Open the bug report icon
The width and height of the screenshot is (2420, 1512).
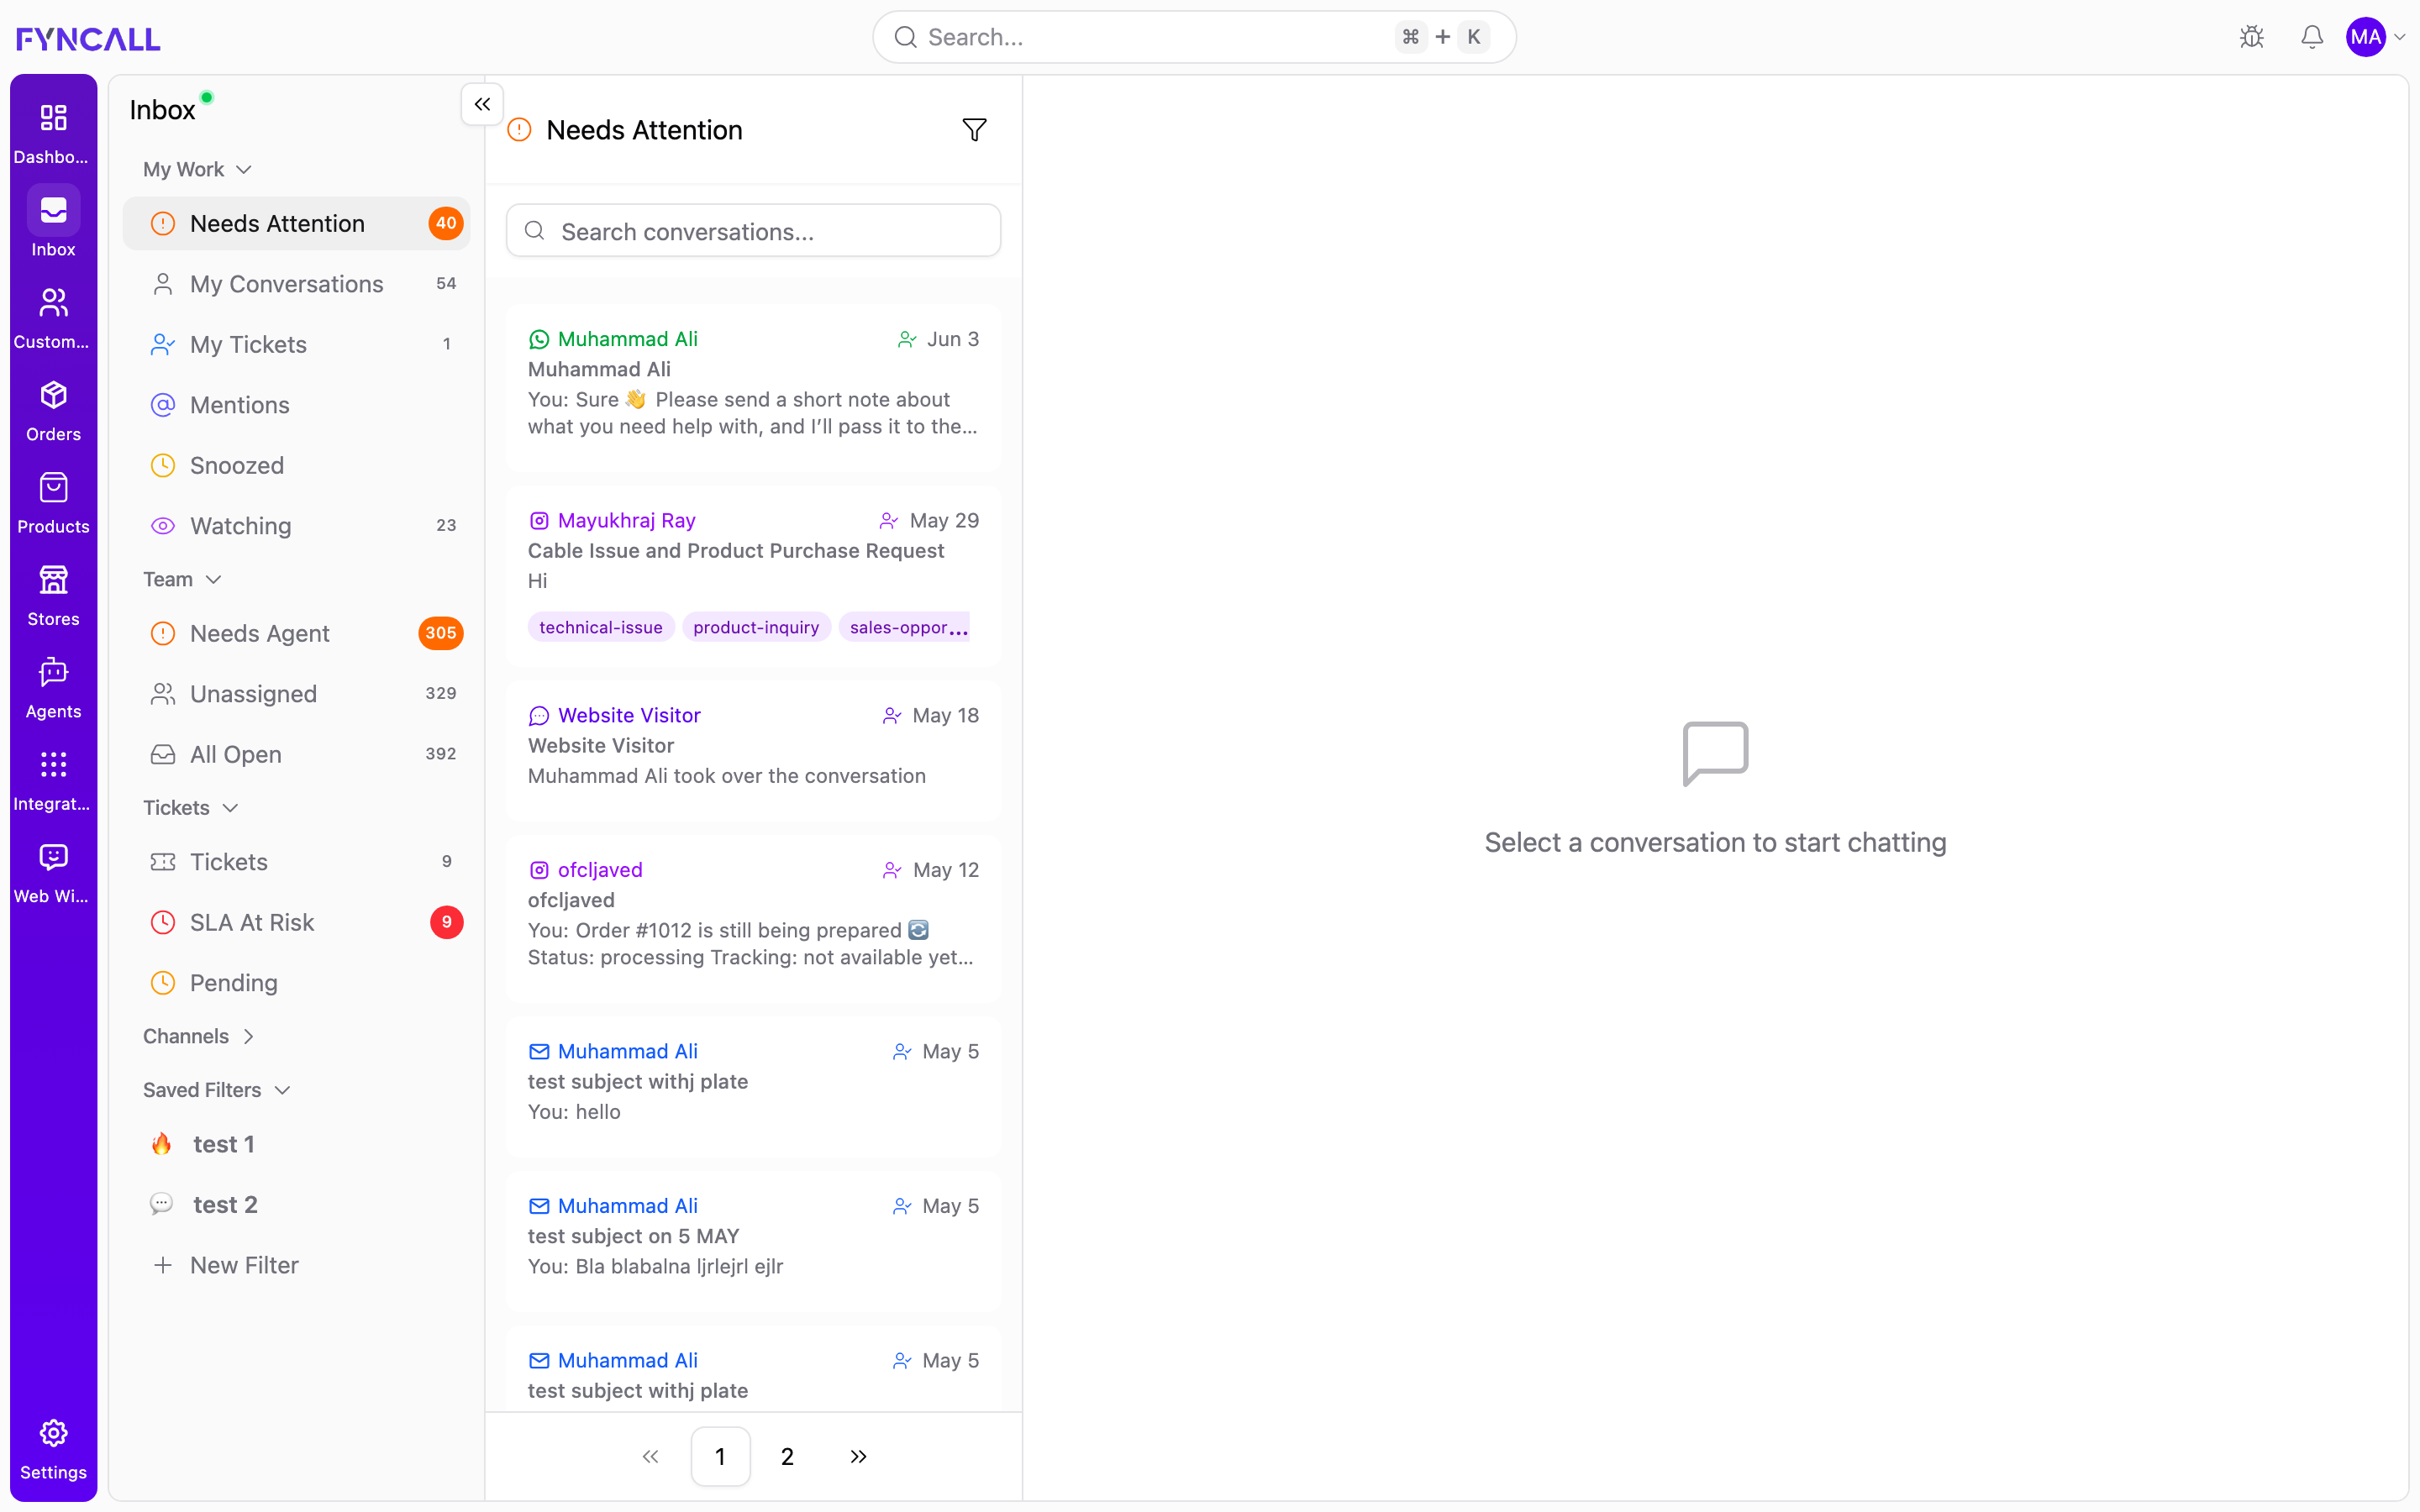pos(2252,37)
